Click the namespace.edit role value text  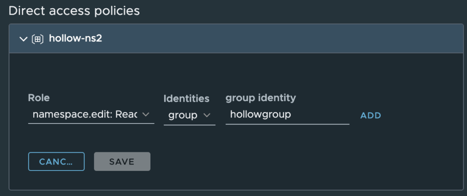(x=85, y=115)
